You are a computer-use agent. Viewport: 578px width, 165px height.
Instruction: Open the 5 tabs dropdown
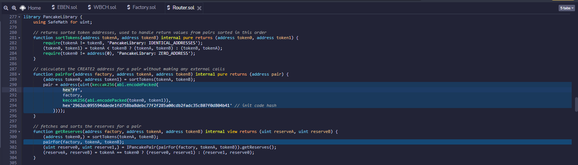(x=566, y=8)
